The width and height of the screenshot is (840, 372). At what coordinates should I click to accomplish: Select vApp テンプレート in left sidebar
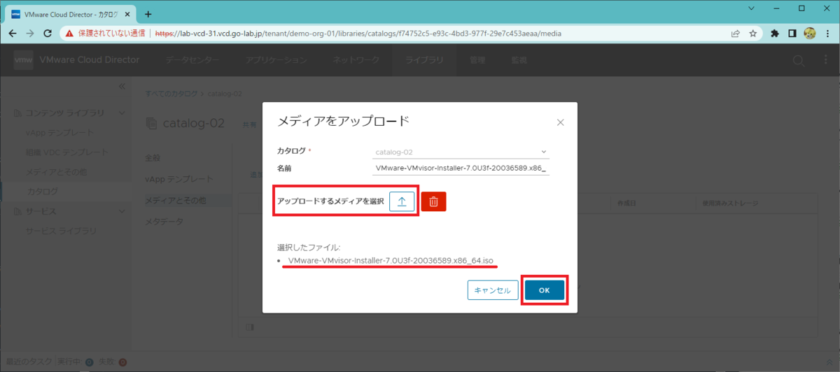[x=59, y=132]
